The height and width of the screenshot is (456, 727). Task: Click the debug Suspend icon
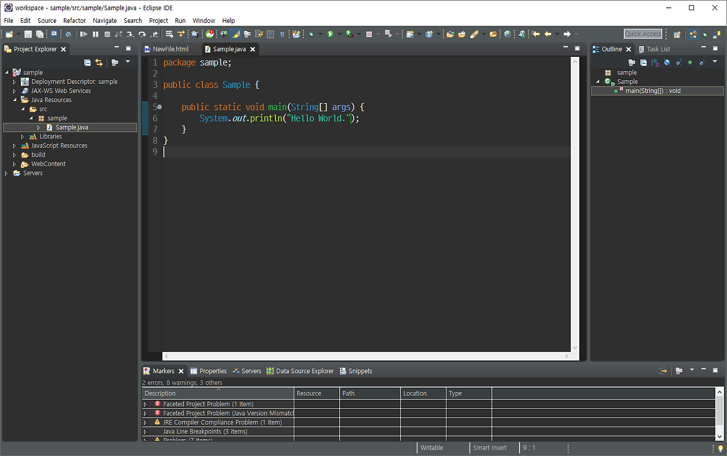95,34
